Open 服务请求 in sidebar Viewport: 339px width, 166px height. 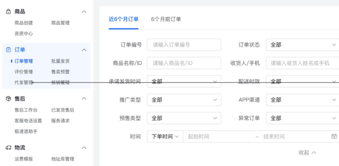tap(60, 121)
